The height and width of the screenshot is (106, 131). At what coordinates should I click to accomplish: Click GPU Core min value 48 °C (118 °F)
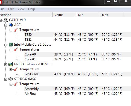point(88,74)
